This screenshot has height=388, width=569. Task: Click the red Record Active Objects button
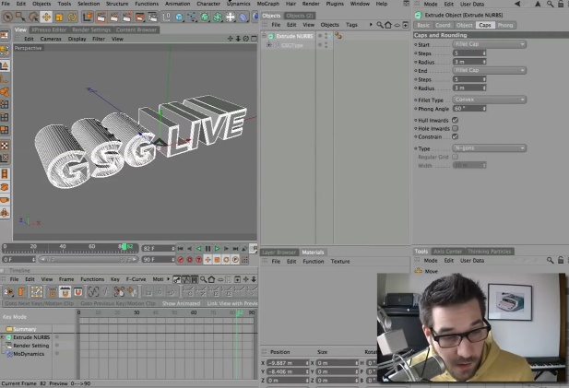pyautogui.click(x=181, y=260)
